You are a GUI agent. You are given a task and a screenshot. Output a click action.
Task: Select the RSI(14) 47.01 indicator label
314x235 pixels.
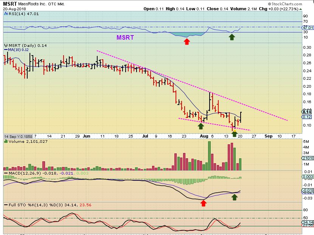(23, 14)
